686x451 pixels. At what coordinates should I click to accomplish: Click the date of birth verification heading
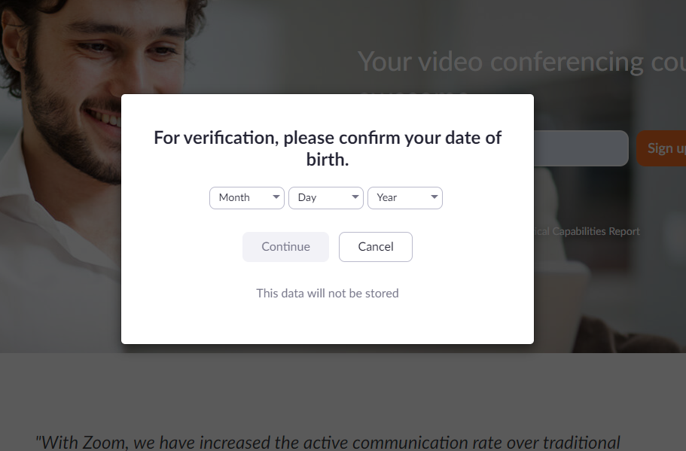tap(328, 148)
